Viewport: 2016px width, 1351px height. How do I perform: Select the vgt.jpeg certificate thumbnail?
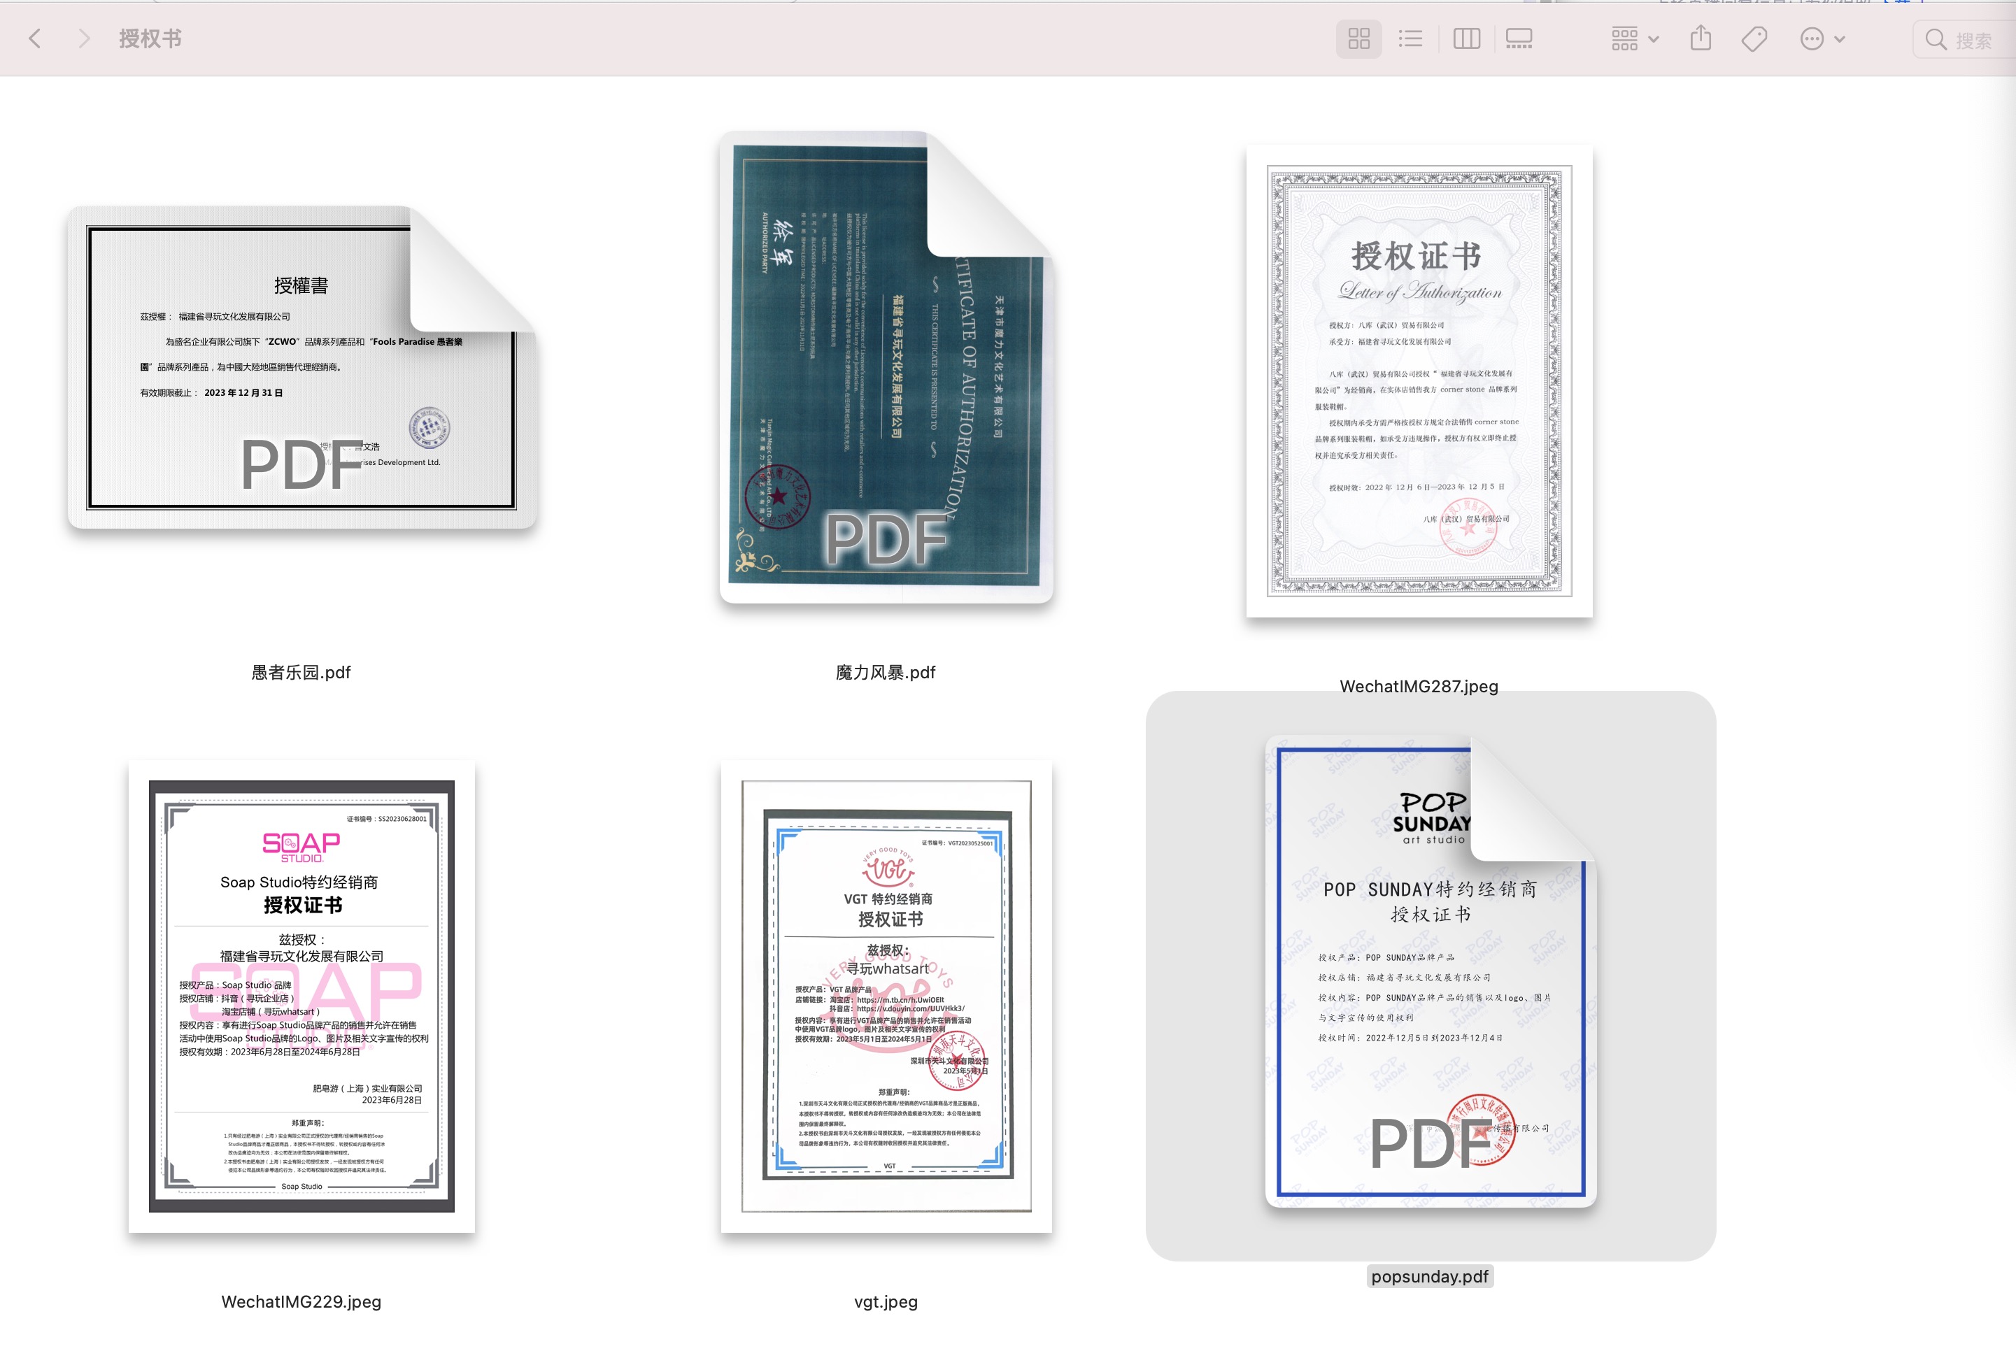click(886, 996)
